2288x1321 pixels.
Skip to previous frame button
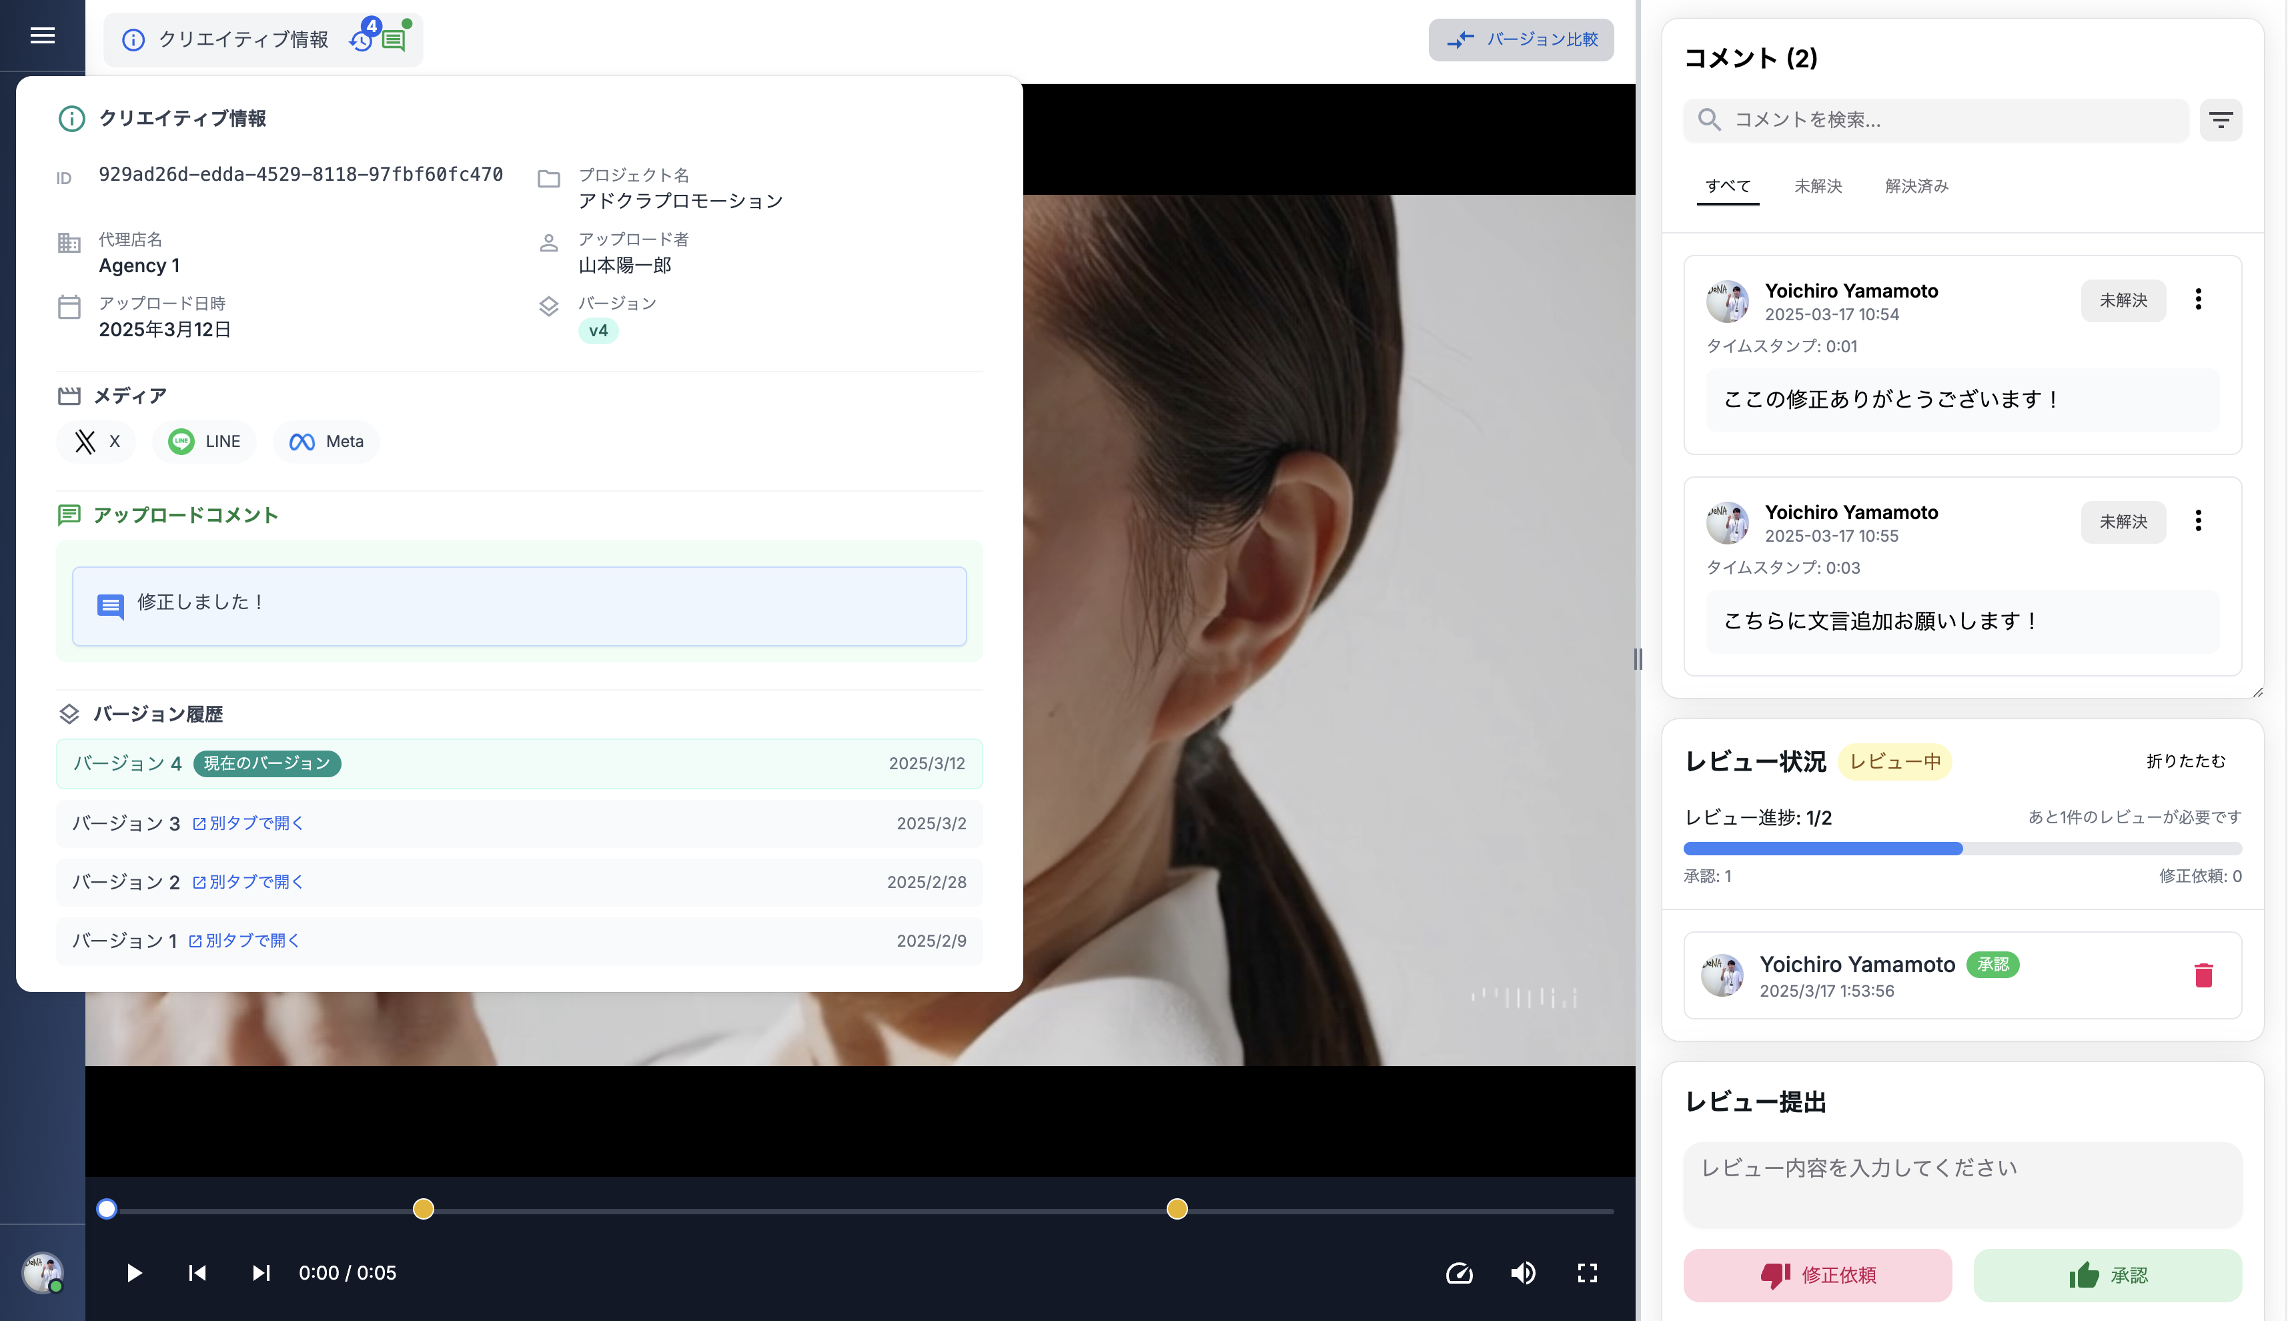click(x=197, y=1273)
